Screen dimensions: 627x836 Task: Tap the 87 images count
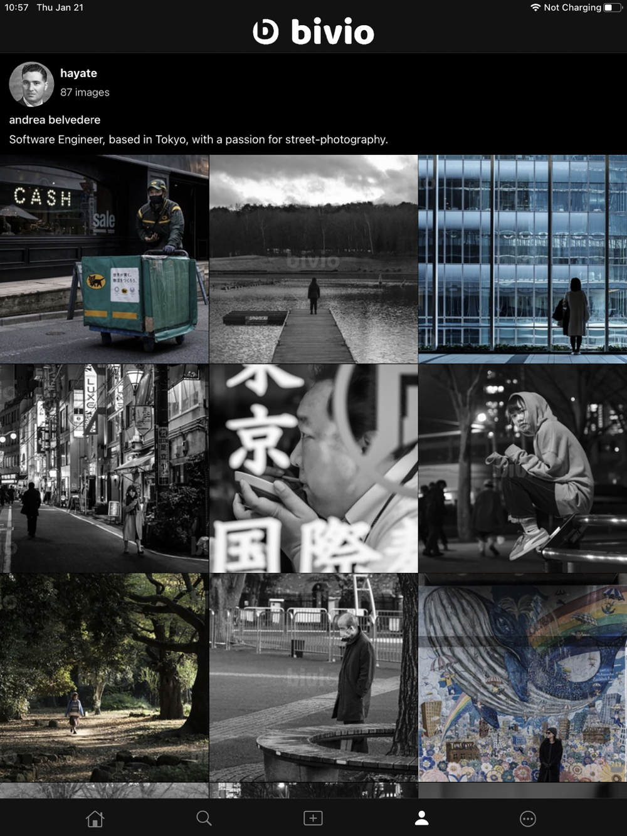coord(85,92)
